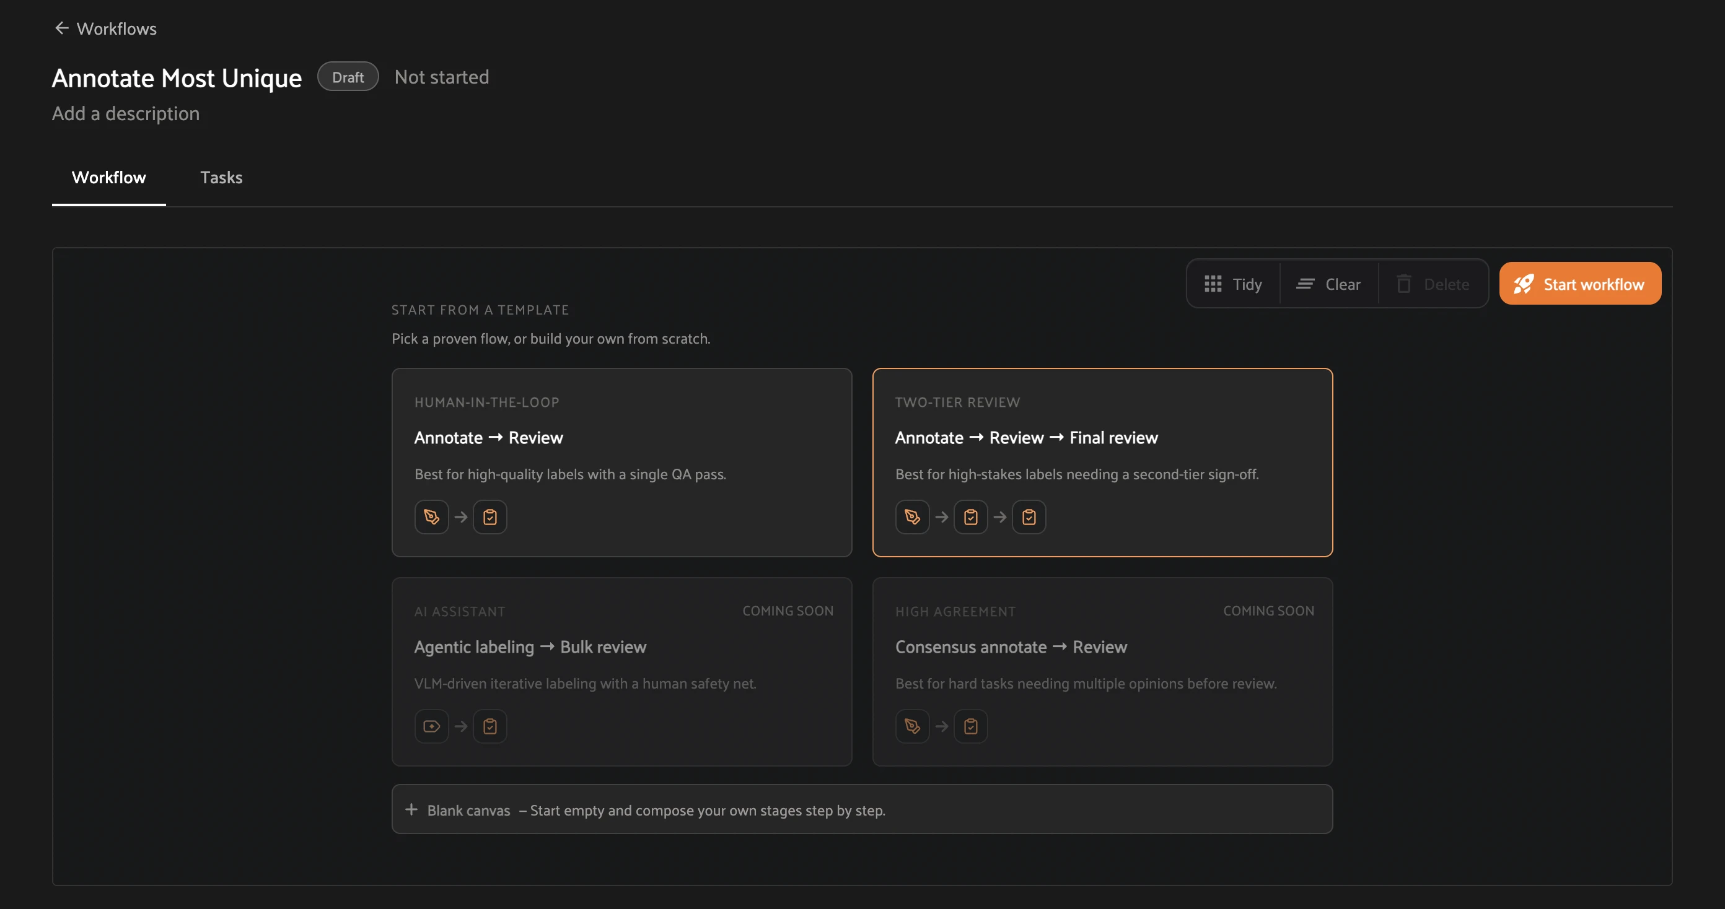The image size is (1725, 909).
Task: Click the Clear lines icon
Action: click(1304, 284)
